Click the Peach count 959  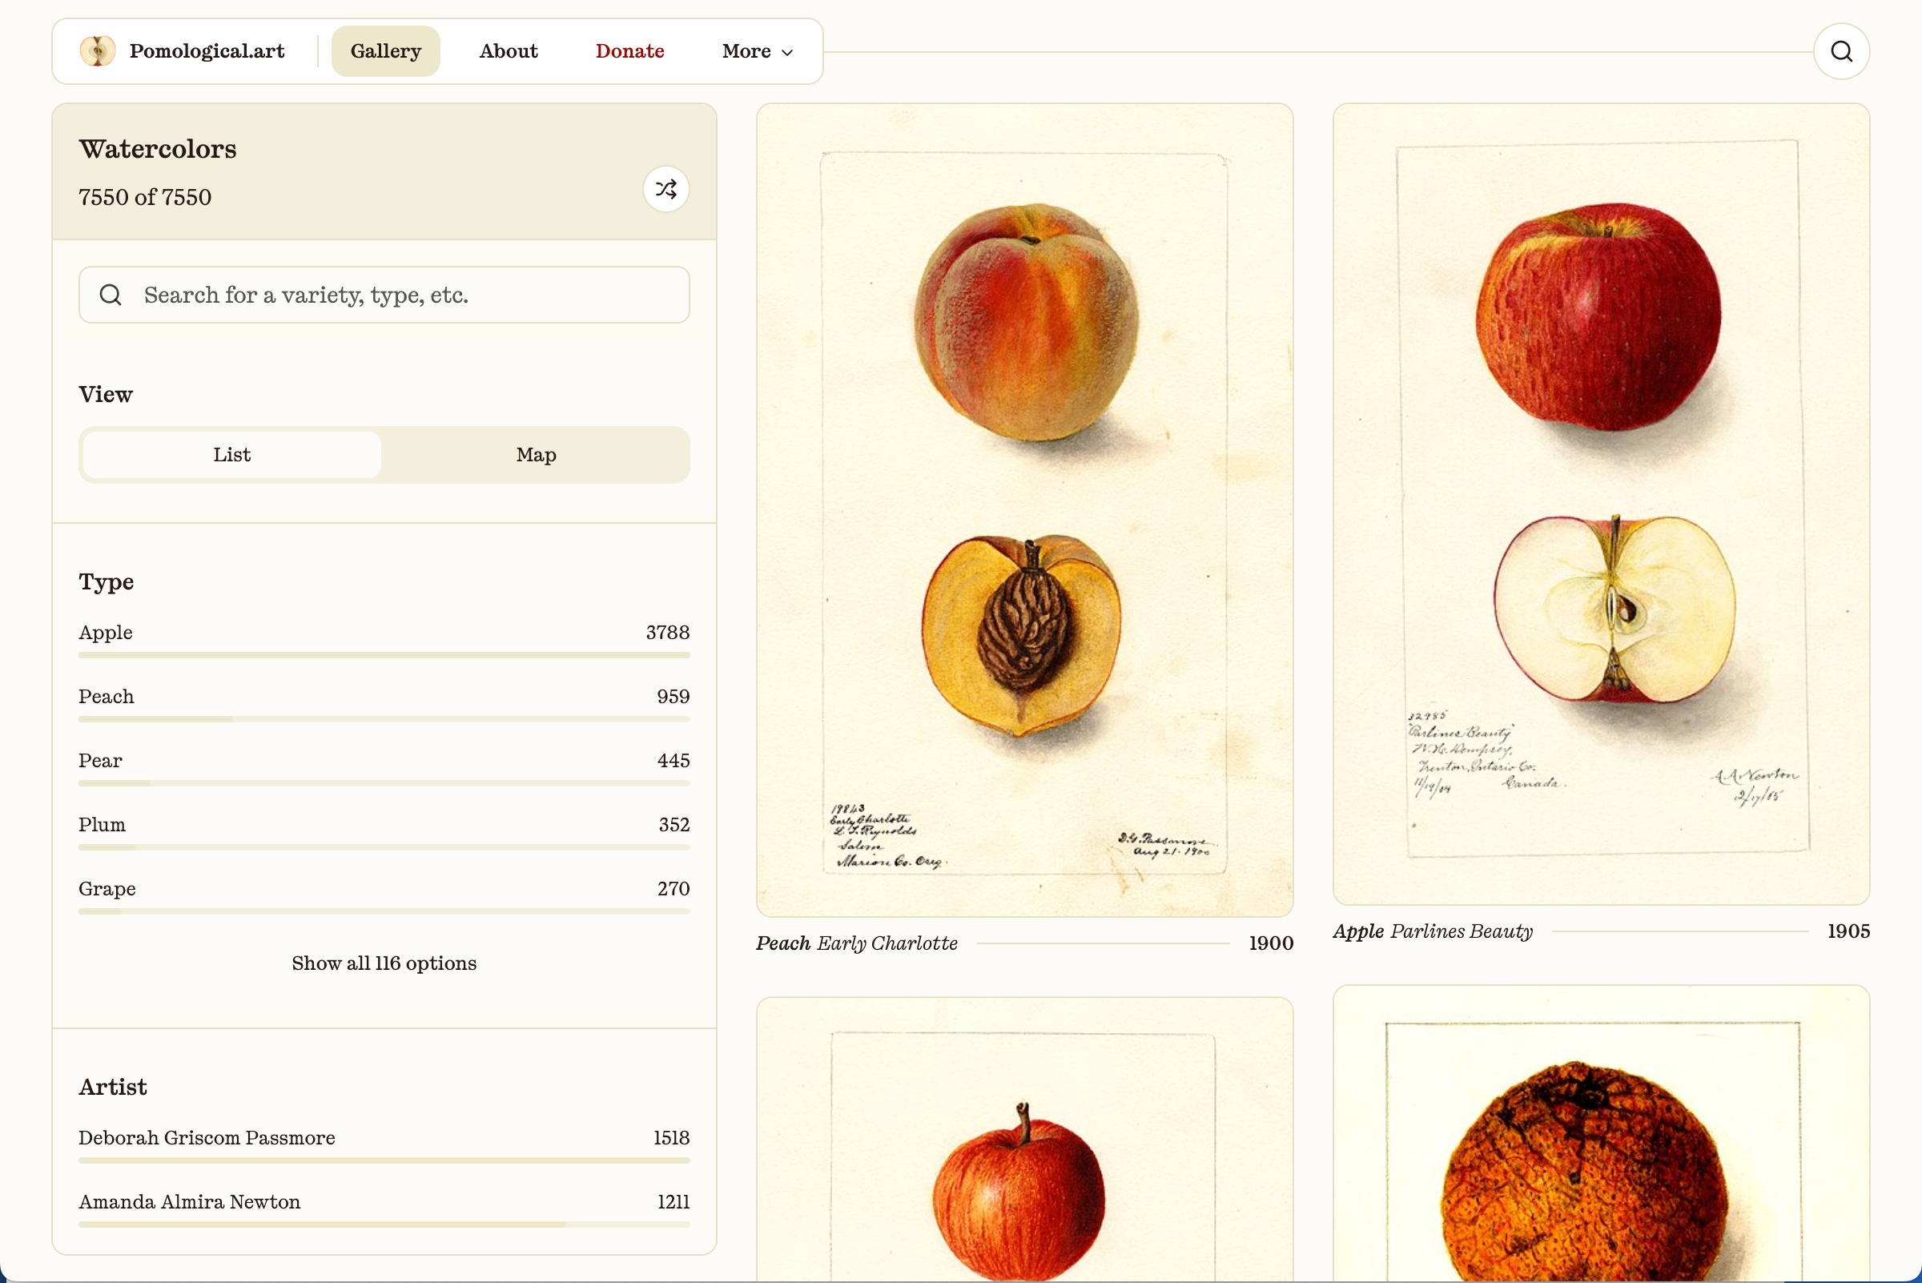674,696
